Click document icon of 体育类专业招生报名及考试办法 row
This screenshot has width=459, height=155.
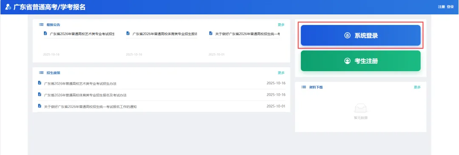40,94
